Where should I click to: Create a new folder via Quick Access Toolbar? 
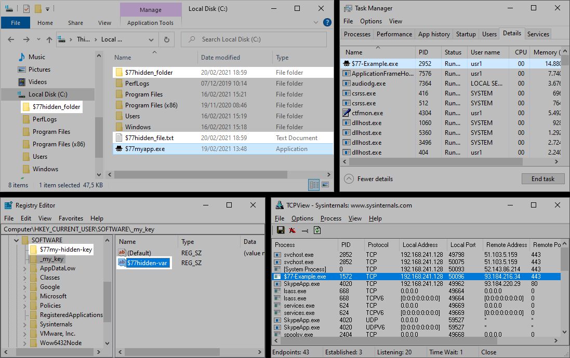pos(38,9)
